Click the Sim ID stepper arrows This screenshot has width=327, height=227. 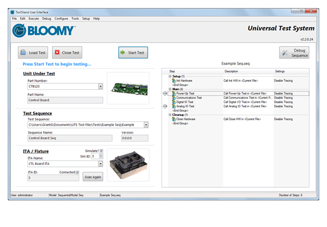tap(101, 156)
